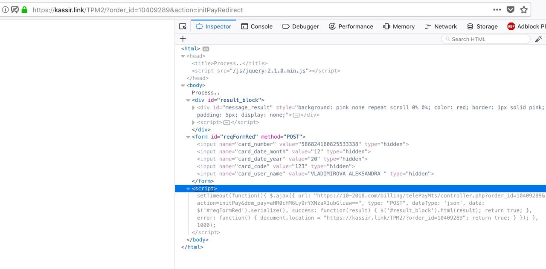
Task: Open the jquery-2.1.0.min.js source link
Action: (x=269, y=71)
